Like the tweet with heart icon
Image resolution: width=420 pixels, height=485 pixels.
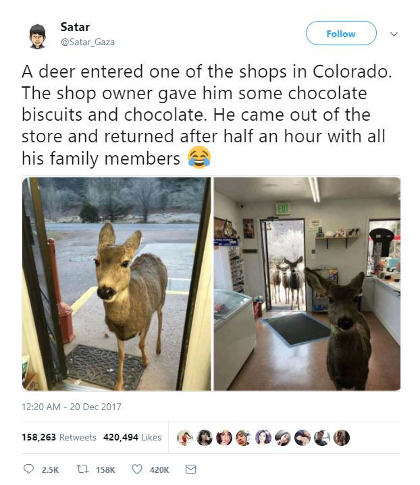[137, 469]
